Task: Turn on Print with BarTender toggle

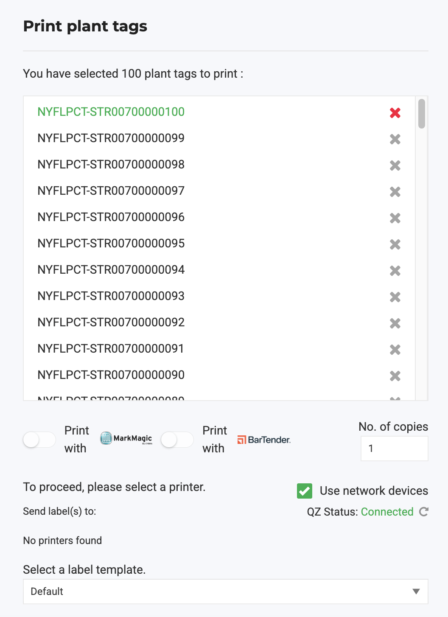Action: pos(177,440)
